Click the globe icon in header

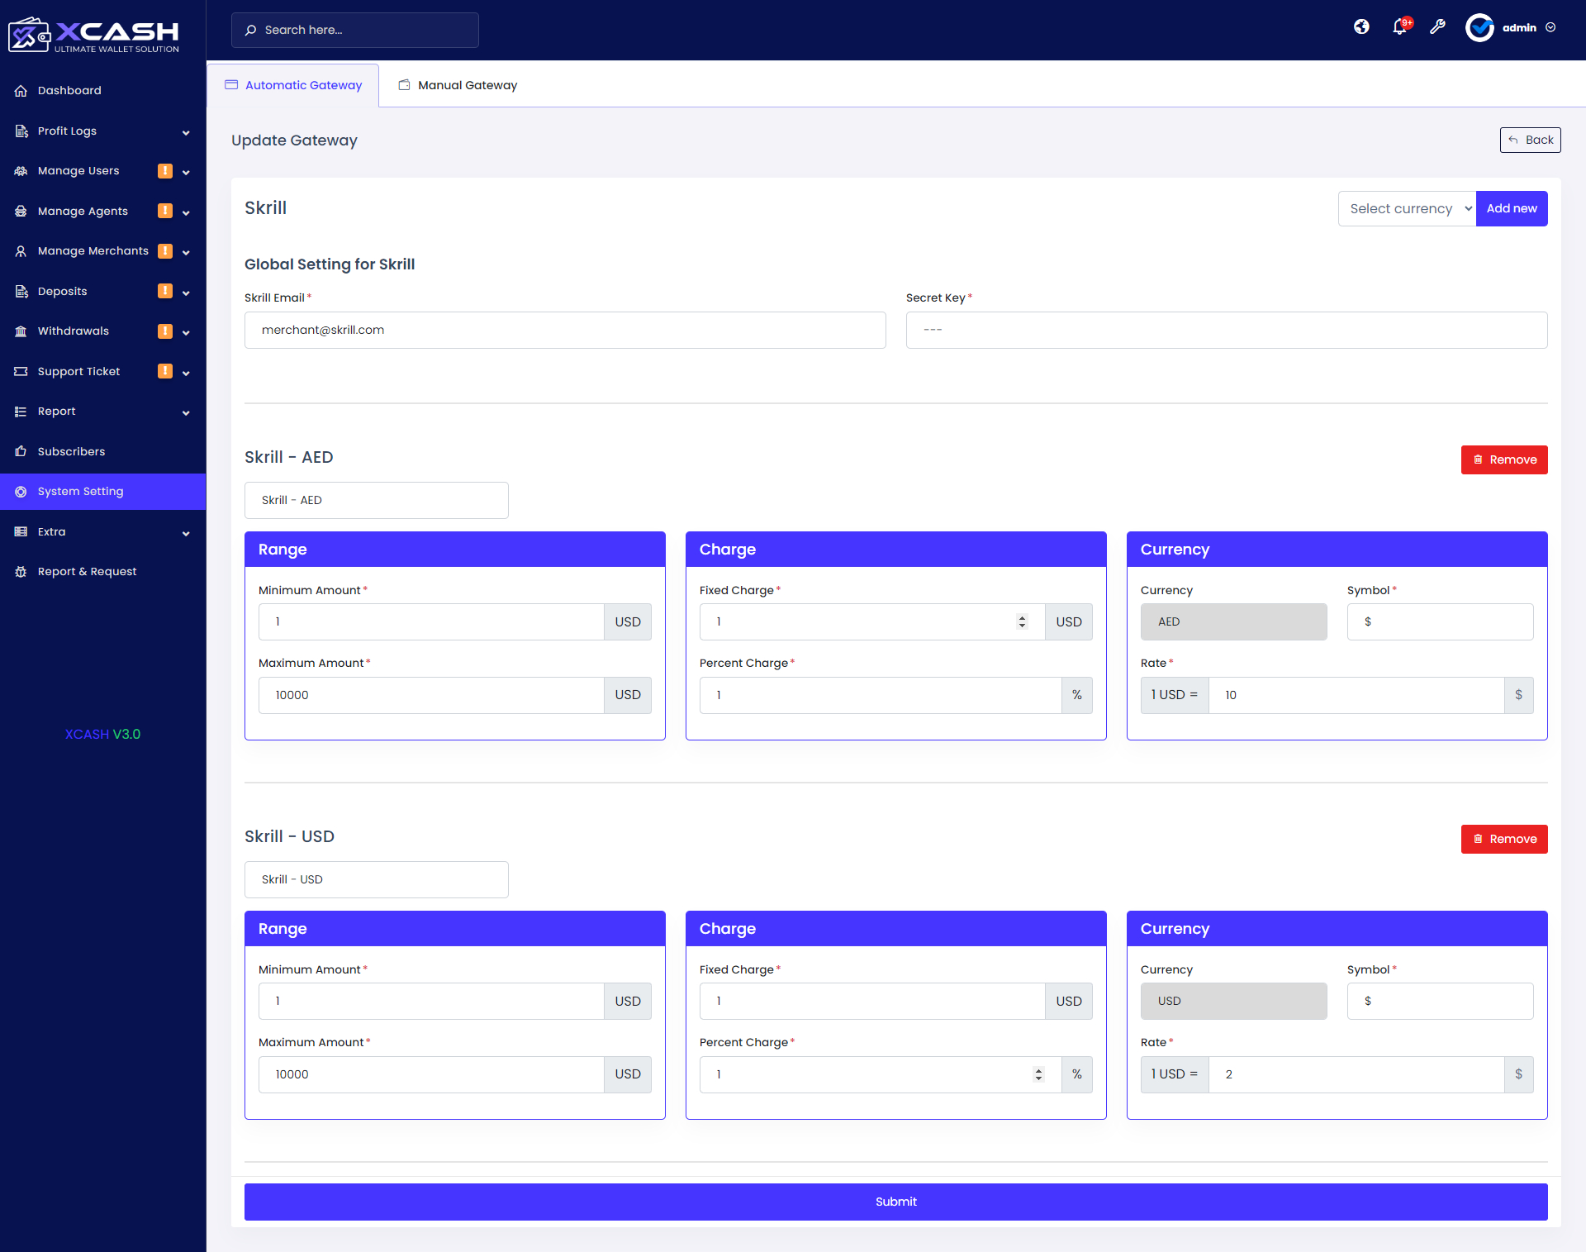coord(1361,27)
